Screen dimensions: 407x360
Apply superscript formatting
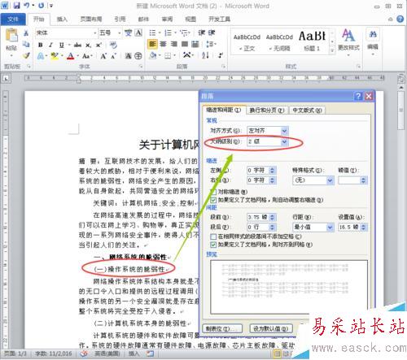pos(98,46)
